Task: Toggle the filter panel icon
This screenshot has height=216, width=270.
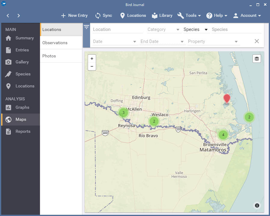Action: click(86, 27)
